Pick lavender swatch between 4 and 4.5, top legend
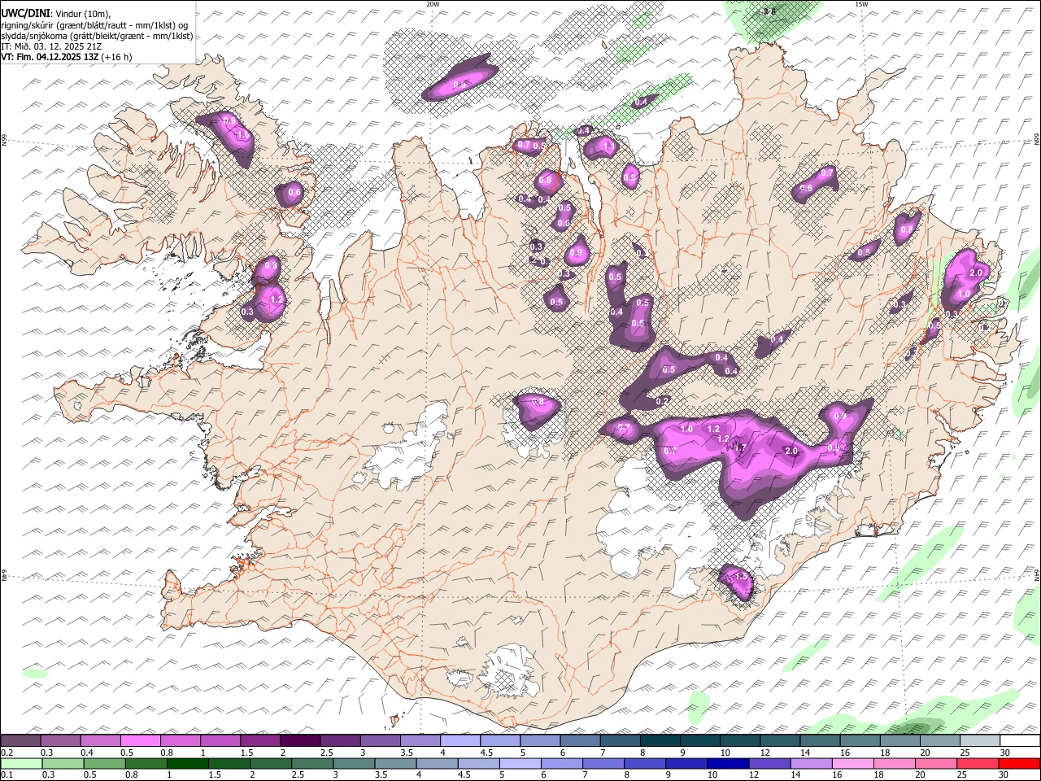The width and height of the screenshot is (1041, 781). [460, 741]
